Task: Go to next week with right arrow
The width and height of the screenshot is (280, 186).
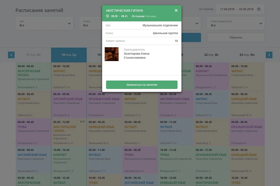Action: pyautogui.click(x=269, y=55)
